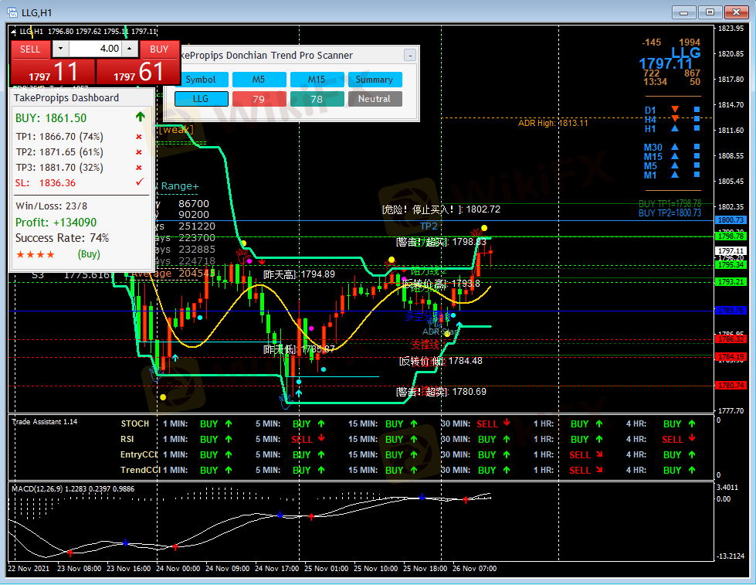Click the red X next to TP1
Image resolution: width=756 pixels, height=585 pixels.
tap(139, 137)
